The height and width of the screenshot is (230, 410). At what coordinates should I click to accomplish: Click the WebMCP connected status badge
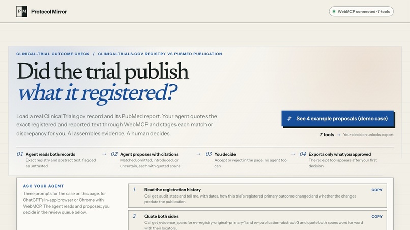pyautogui.click(x=361, y=12)
